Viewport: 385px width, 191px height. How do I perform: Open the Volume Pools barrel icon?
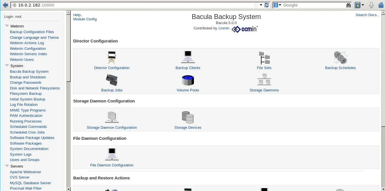coord(188,80)
